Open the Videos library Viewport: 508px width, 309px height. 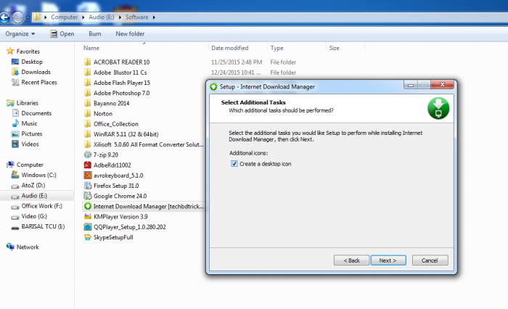[30, 144]
